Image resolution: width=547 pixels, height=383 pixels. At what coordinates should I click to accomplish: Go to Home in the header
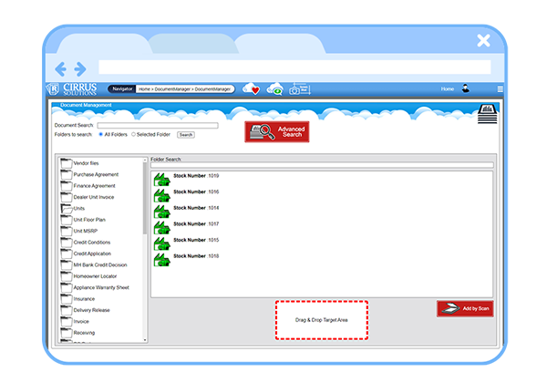[447, 89]
